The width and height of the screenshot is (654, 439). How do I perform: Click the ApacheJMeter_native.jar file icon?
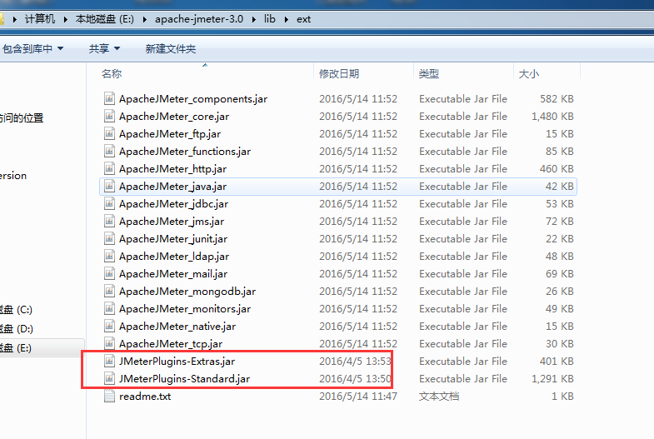pos(109,326)
